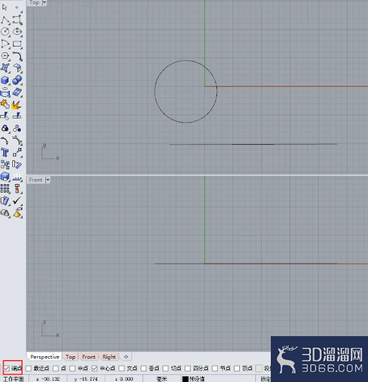Click the join puzzle-piece tool icon
Image resolution: width=368 pixels, height=382 pixels.
coord(5,104)
